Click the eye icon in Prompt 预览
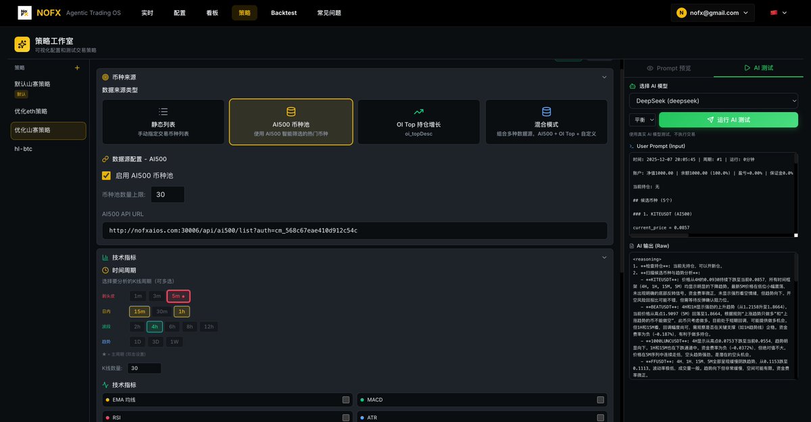 pos(650,68)
